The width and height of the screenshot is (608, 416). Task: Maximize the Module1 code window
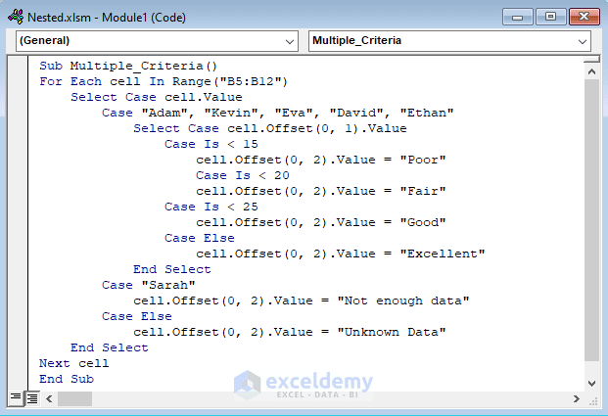(550, 17)
